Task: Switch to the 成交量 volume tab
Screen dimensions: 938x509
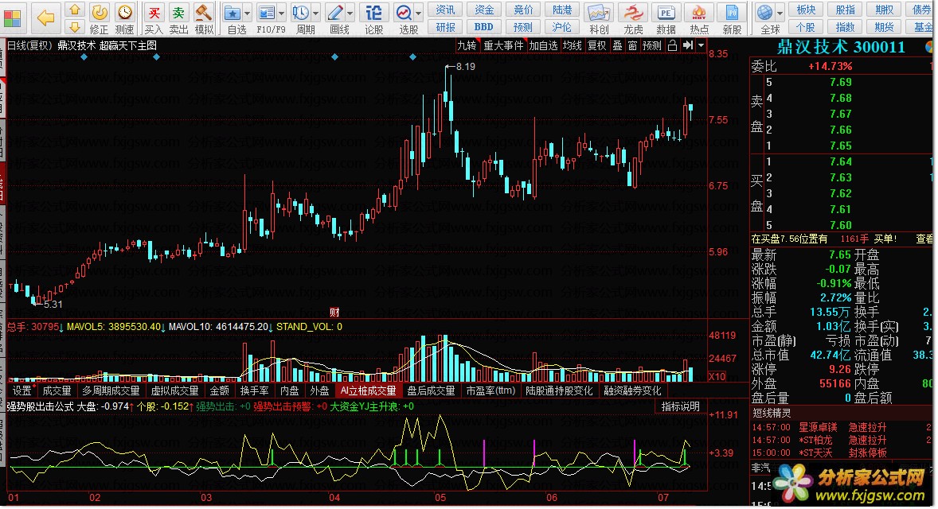Action: tap(57, 390)
